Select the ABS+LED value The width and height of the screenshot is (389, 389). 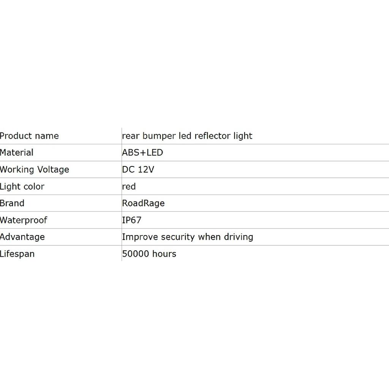[142, 153]
